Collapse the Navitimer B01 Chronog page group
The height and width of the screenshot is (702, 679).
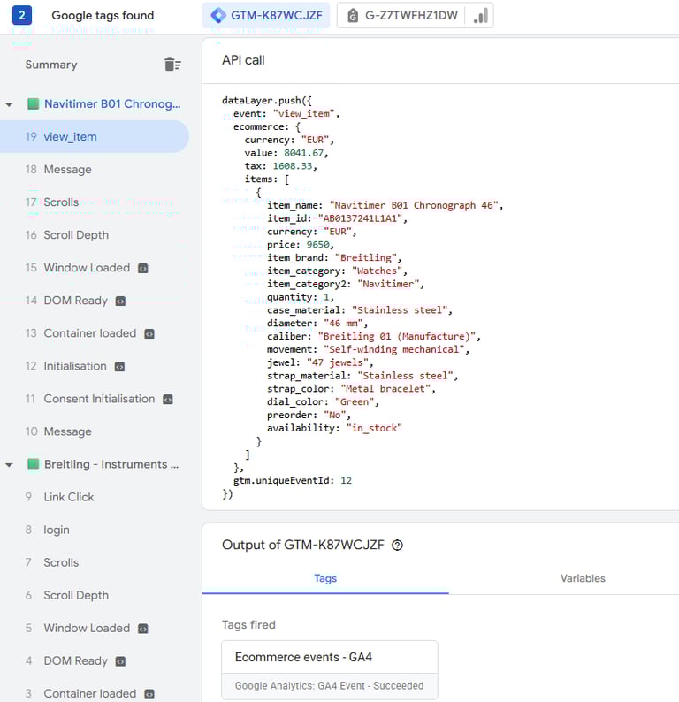[x=9, y=104]
